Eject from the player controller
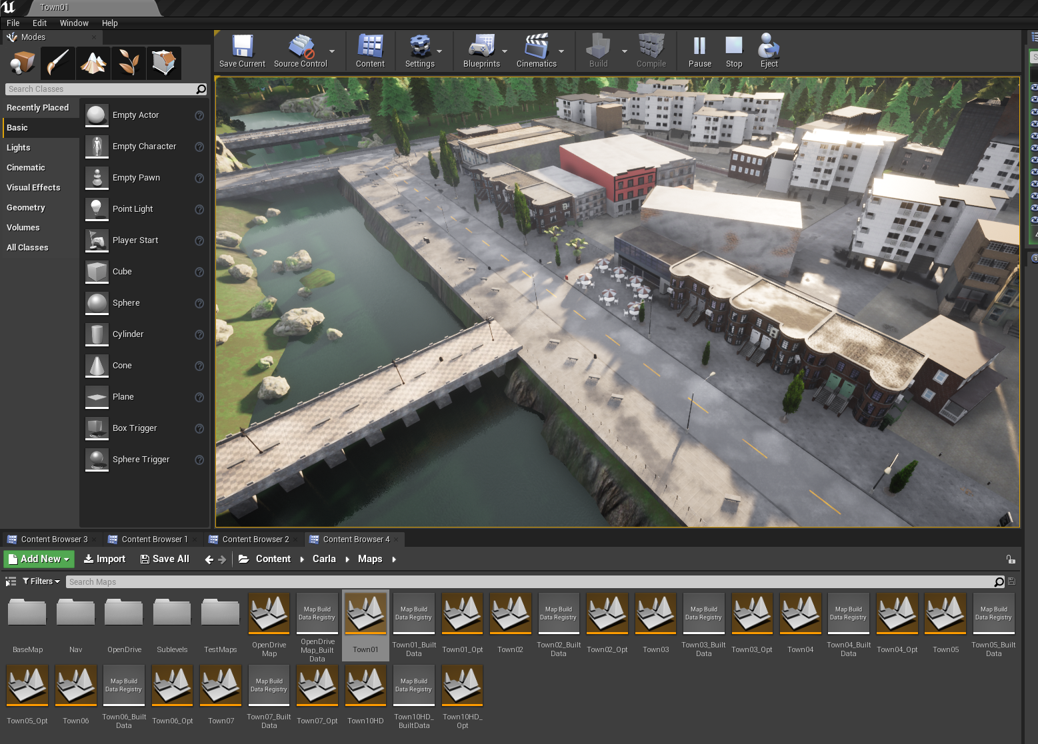 click(x=769, y=48)
